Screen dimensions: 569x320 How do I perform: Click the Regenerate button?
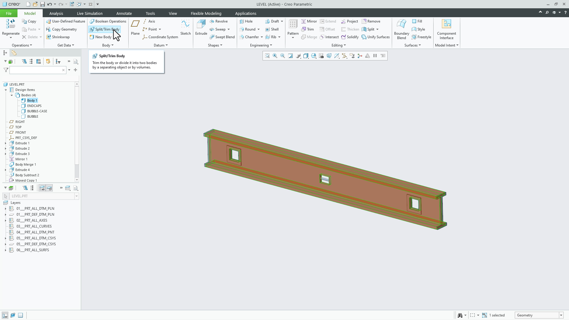(x=11, y=28)
